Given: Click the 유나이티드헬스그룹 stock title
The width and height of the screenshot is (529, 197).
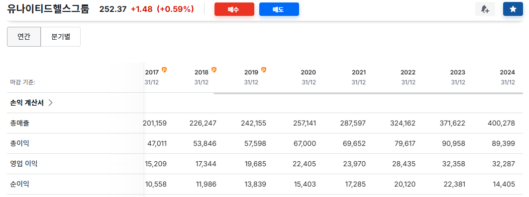Looking at the screenshot, I should (48, 9).
